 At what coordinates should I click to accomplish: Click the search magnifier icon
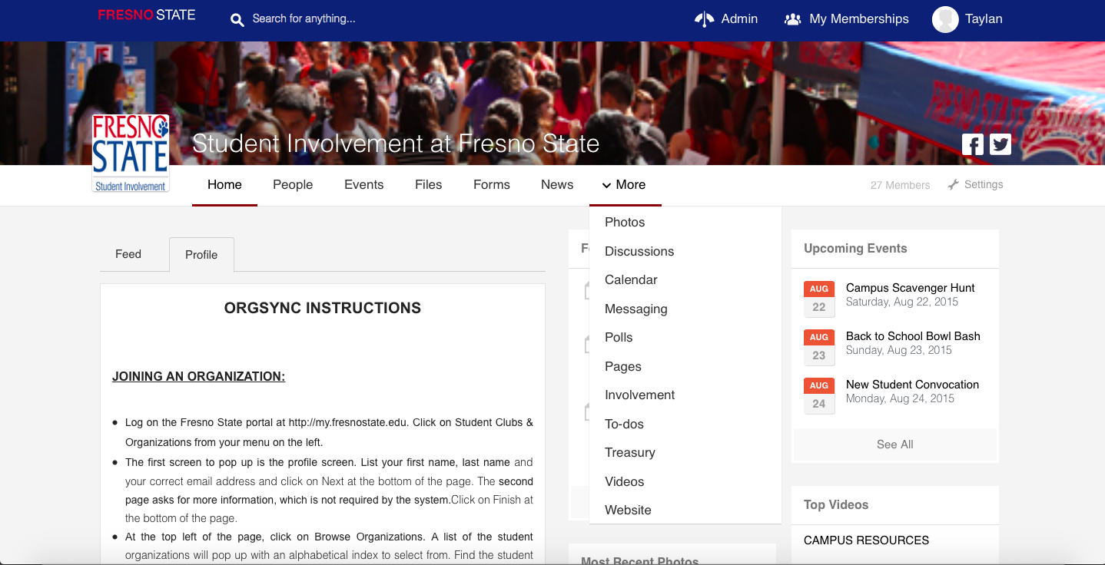pos(237,20)
